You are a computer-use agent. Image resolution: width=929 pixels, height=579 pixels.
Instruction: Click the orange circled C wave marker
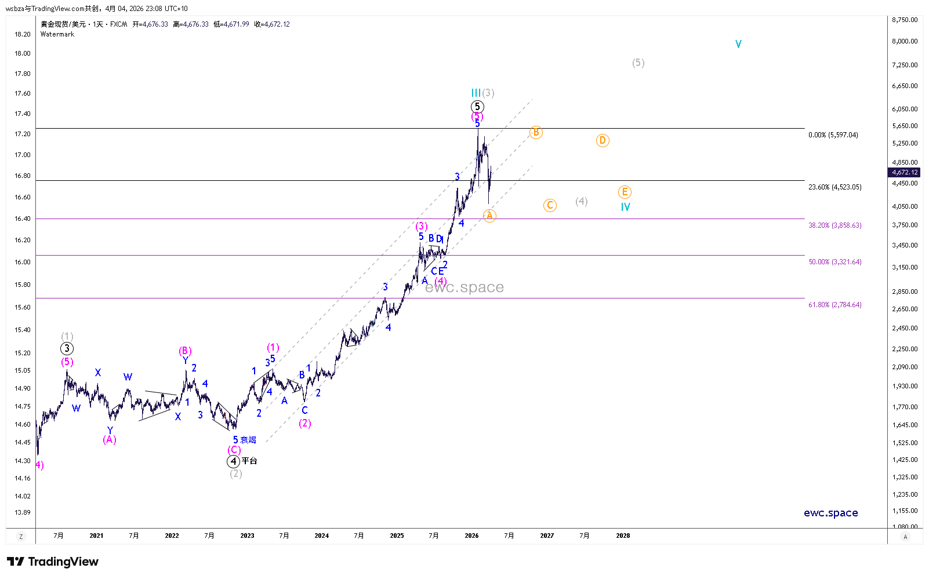550,205
